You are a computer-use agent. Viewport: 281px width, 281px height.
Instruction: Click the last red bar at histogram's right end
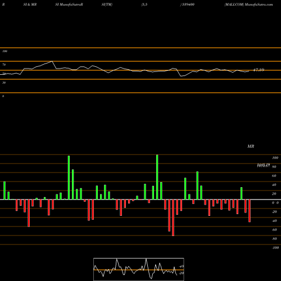250,211
